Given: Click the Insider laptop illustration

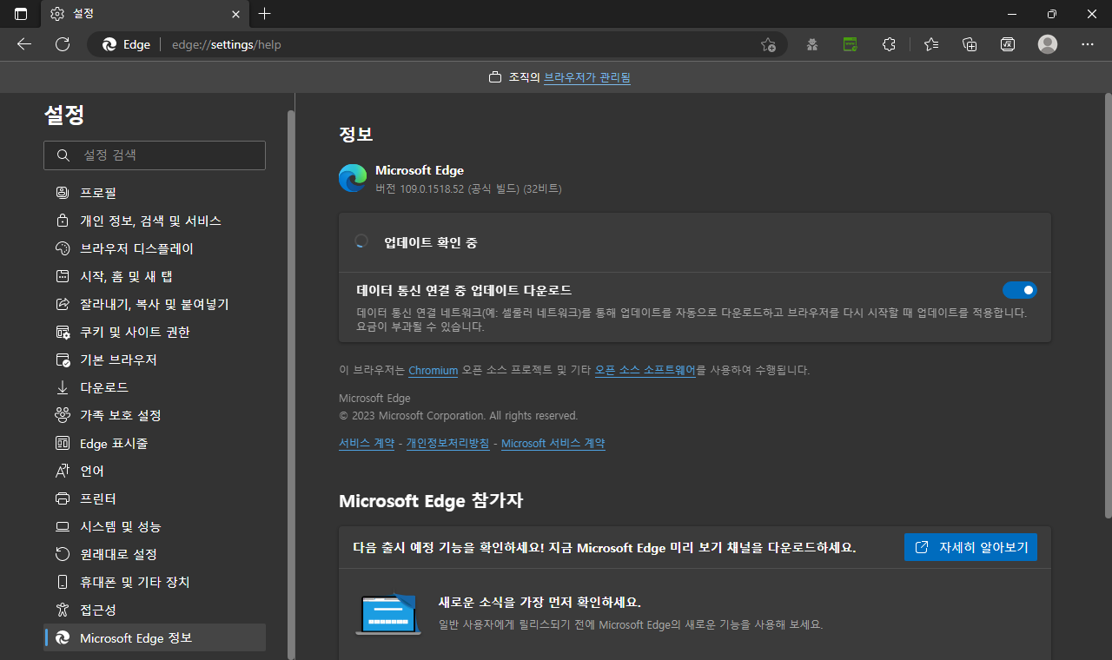Looking at the screenshot, I should (388, 613).
